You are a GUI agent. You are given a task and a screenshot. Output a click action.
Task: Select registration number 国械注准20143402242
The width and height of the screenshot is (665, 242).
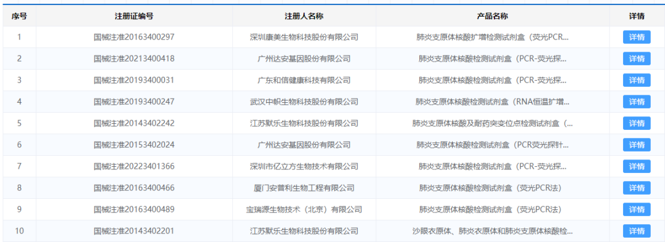[134, 123]
